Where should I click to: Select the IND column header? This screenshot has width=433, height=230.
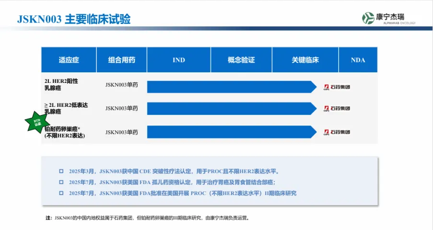179,60
